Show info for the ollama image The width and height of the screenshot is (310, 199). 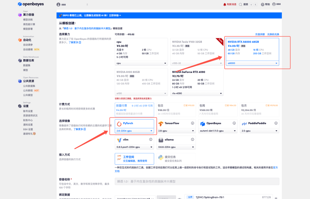coord(193,140)
